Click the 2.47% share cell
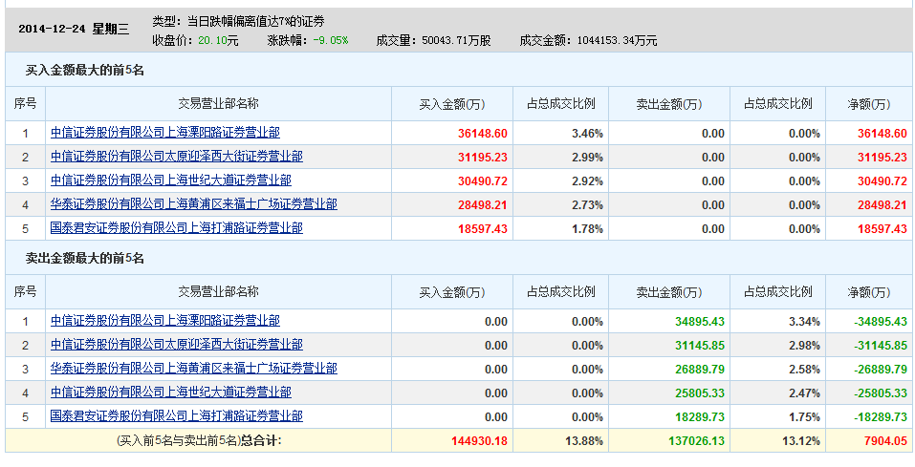Viewport: 915px width, 467px height. pos(804,393)
